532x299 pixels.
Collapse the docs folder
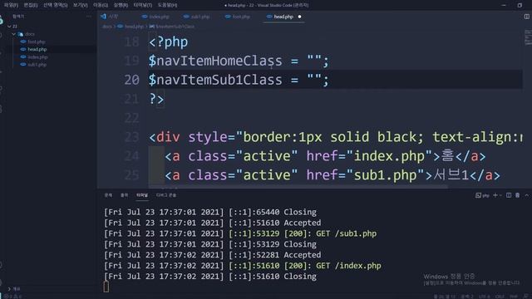[13, 34]
